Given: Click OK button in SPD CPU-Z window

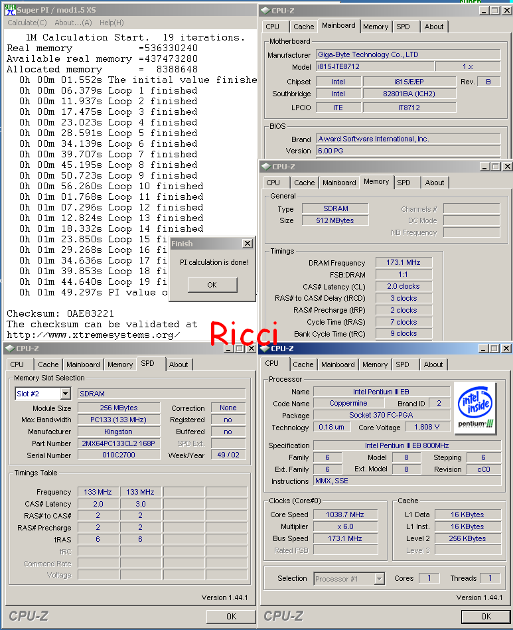Looking at the screenshot, I should pyautogui.click(x=231, y=616).
